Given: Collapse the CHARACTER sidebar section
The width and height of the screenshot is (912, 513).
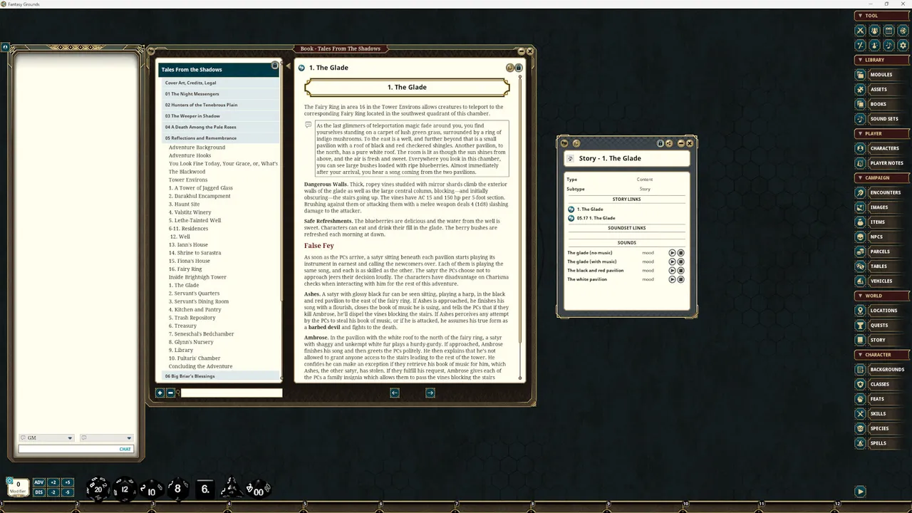Looking at the screenshot, I should click(882, 354).
